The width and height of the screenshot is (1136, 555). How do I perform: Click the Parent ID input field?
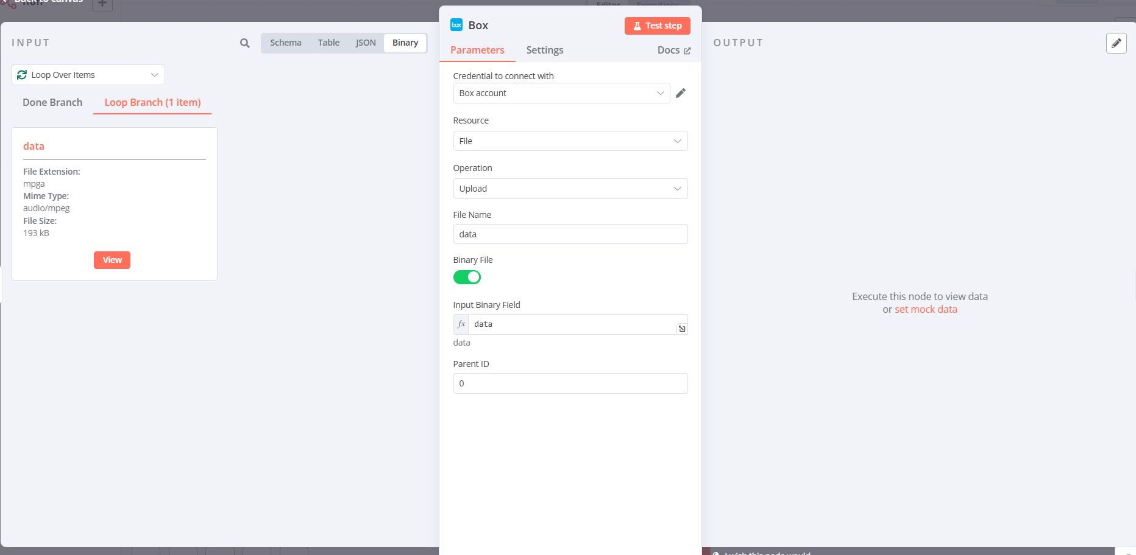pos(570,383)
